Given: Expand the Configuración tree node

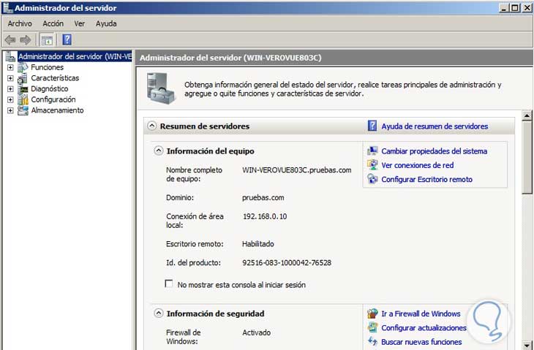Looking at the screenshot, I should point(10,100).
